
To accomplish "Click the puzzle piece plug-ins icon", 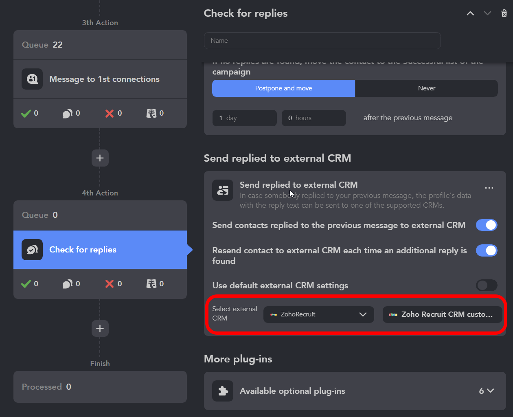I will click(223, 391).
